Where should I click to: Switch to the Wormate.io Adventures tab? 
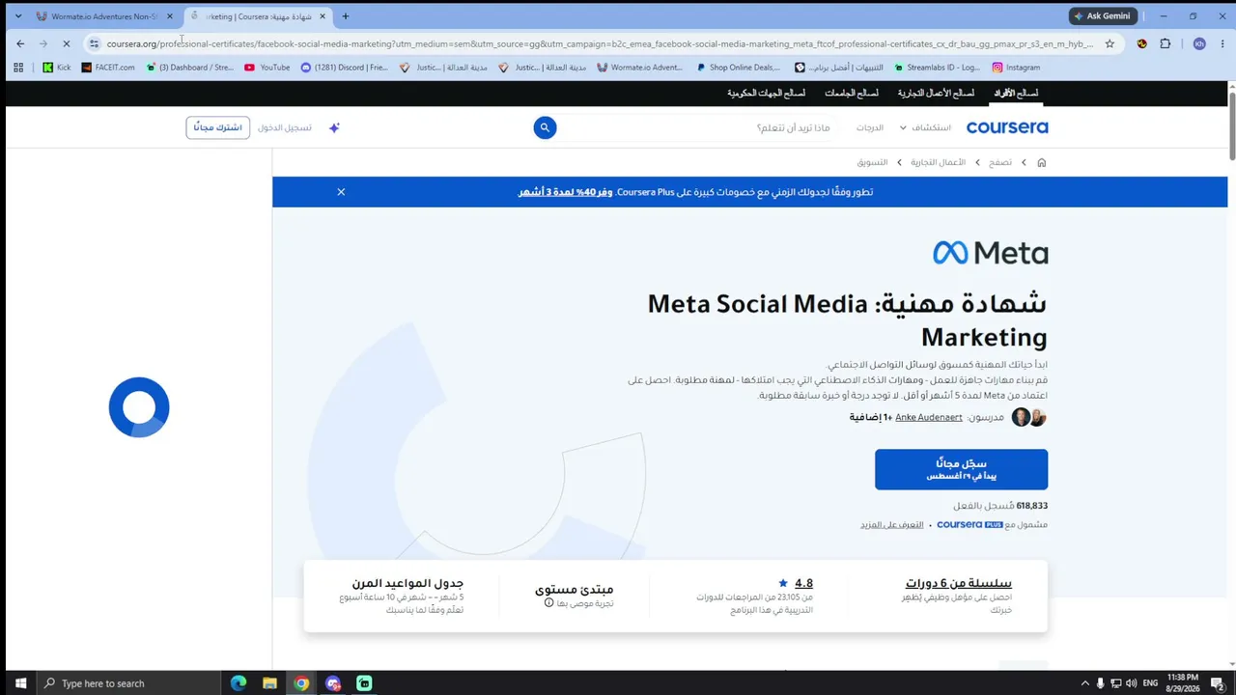[x=97, y=16]
